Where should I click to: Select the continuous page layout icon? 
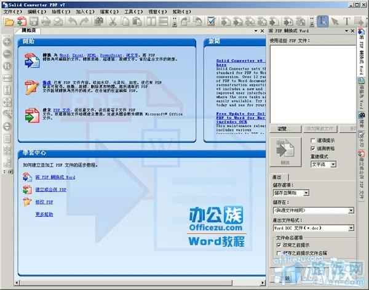(x=164, y=22)
